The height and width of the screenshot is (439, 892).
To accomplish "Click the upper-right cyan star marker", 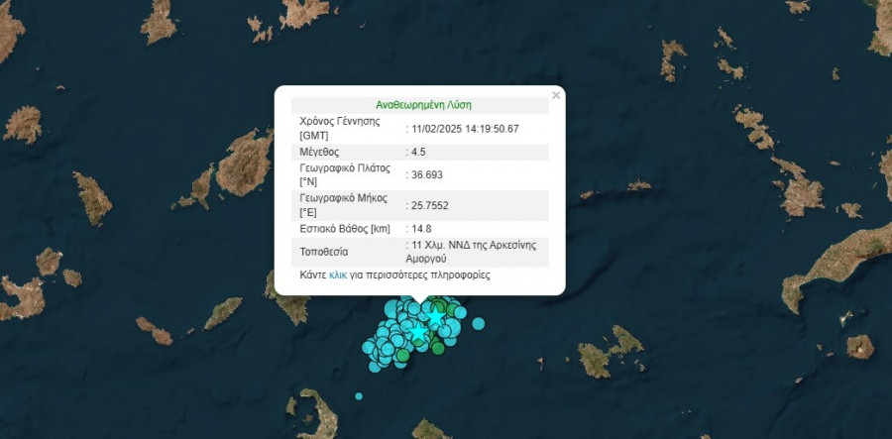I will pos(436,317).
